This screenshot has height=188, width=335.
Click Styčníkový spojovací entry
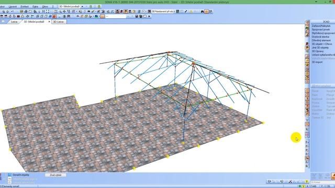click(x=323, y=33)
